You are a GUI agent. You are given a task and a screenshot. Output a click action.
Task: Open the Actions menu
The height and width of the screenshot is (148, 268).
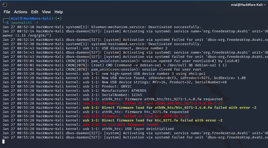click(21, 12)
